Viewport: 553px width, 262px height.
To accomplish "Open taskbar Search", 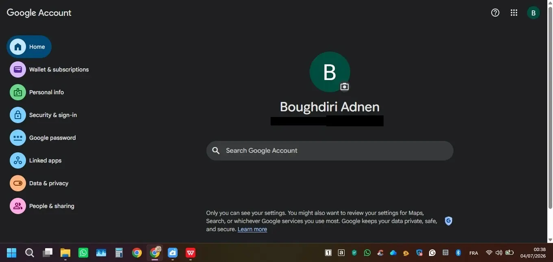I will (30, 253).
